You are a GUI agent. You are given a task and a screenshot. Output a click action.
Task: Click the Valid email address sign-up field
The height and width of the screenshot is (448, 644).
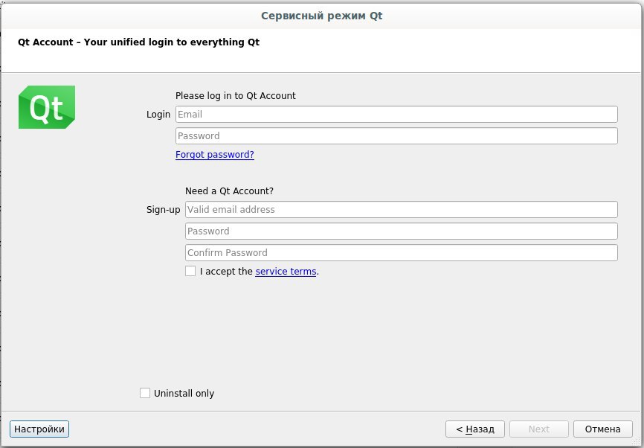click(x=402, y=210)
